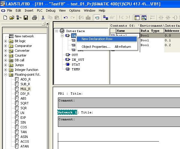The image size is (180, 149).
Task: Select the OUT interface node
Action: point(75,55)
